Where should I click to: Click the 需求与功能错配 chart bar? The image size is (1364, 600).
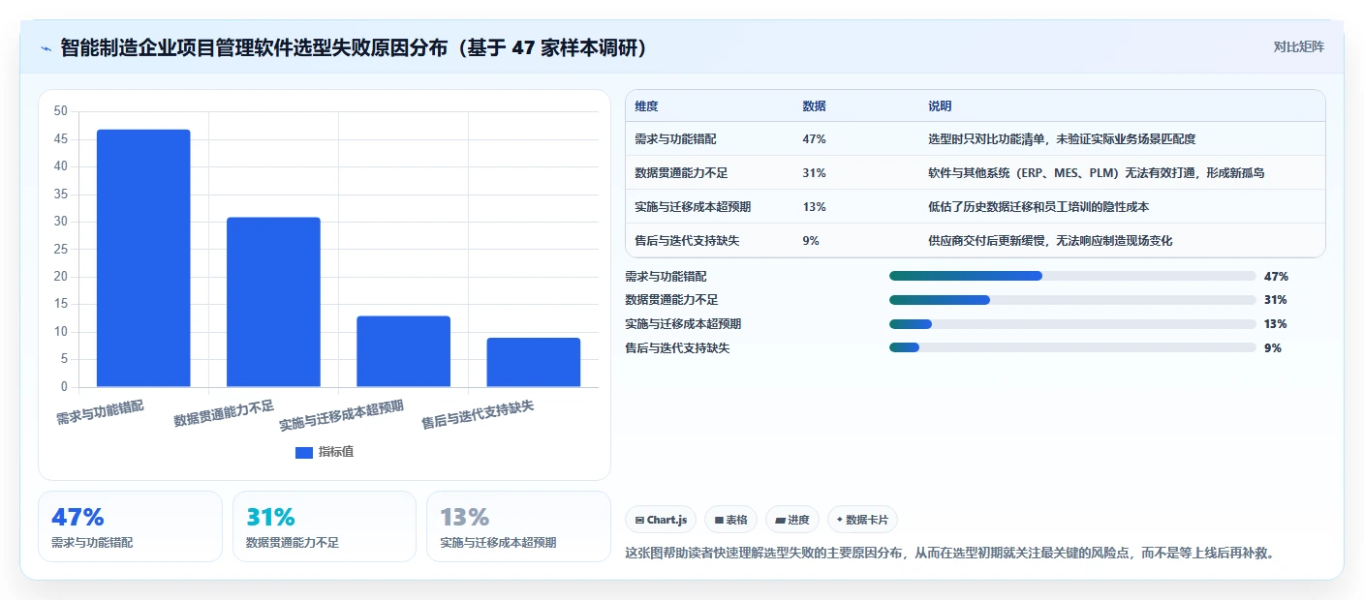pyautogui.click(x=143, y=258)
